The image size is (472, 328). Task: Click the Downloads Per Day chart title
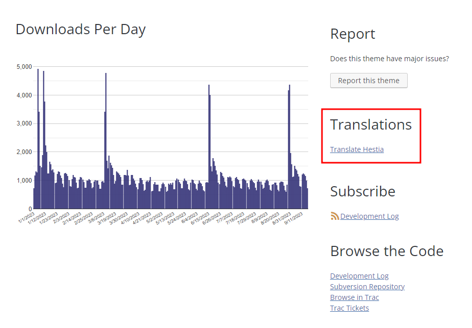coord(81,29)
